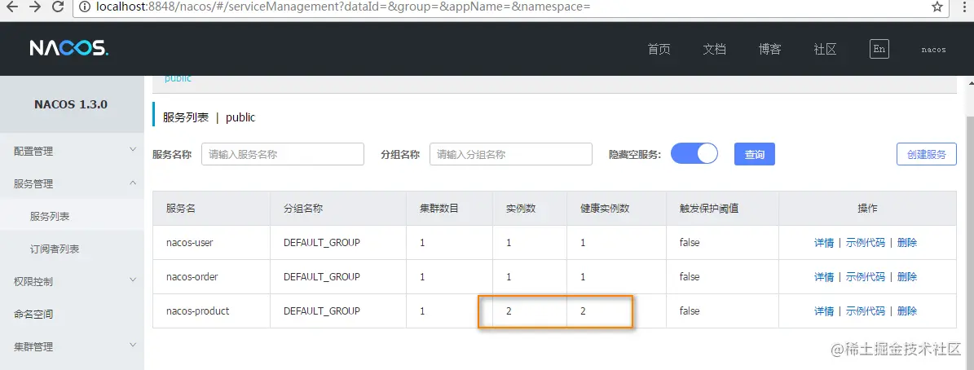Image resolution: width=974 pixels, height=370 pixels.
Task: Click DEFAULT_GROUP in nacos-product row
Action: 322,311
